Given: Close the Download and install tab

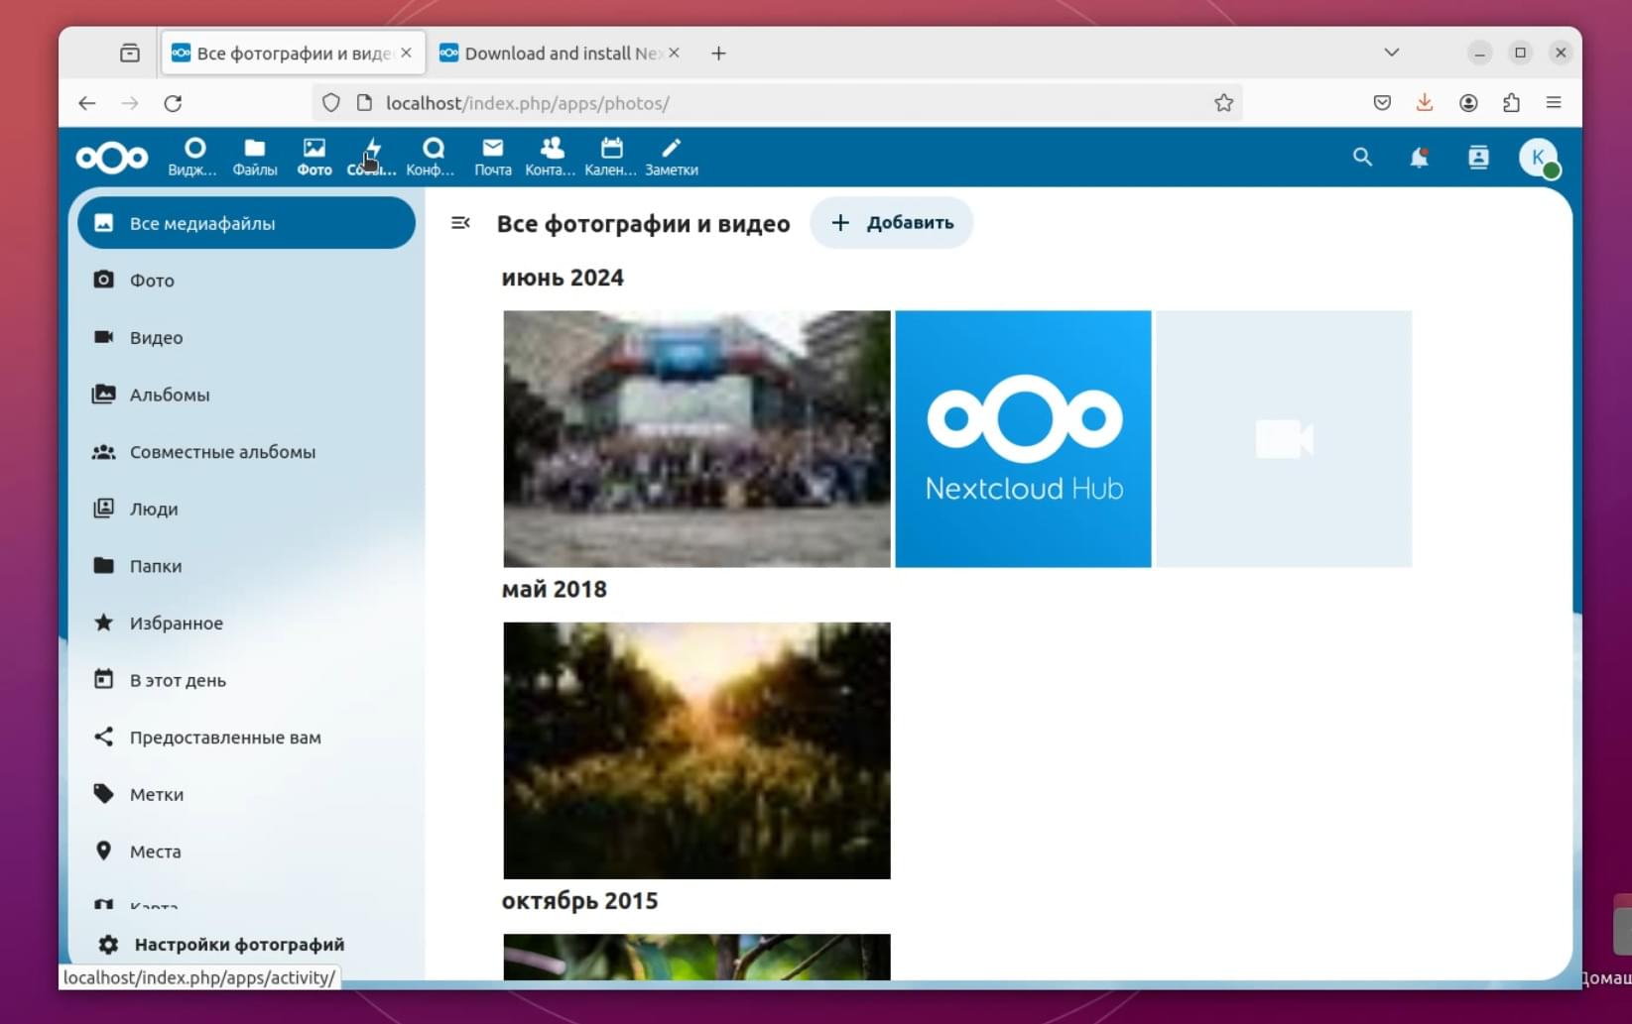Looking at the screenshot, I should (x=674, y=53).
